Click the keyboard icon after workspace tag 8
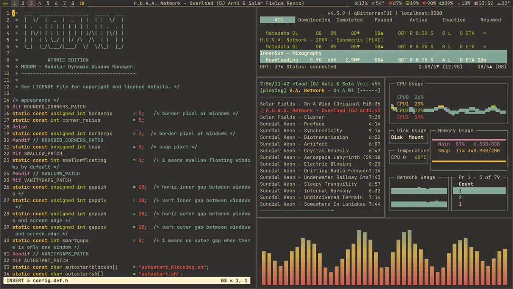The height and width of the screenshot is (289, 513). 82,3
